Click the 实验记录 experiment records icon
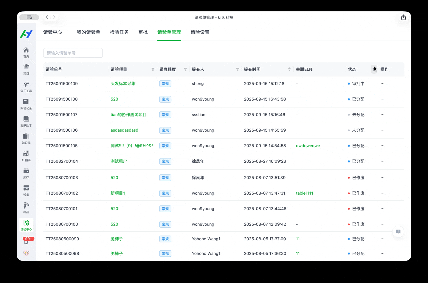Viewport: 428px width, 283px height. [26, 104]
